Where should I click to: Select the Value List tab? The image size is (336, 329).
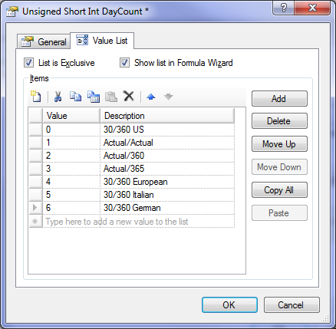(x=102, y=41)
